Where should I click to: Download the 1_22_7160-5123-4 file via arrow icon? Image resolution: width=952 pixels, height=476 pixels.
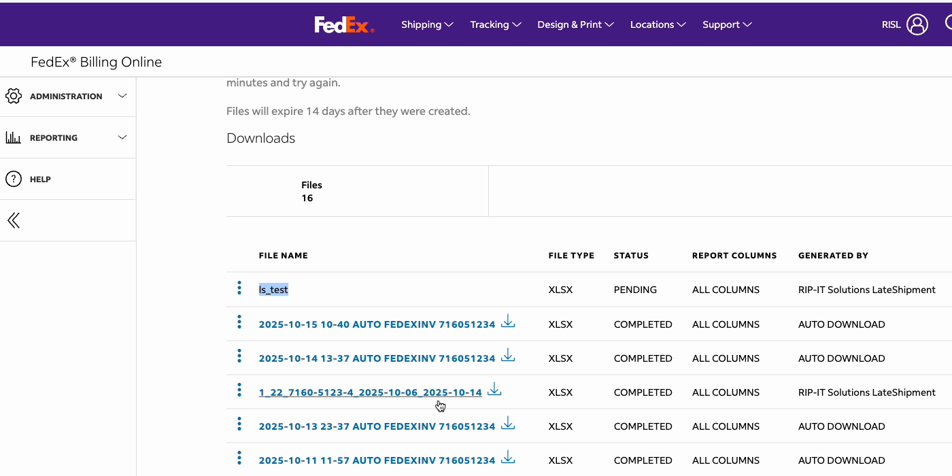494,390
